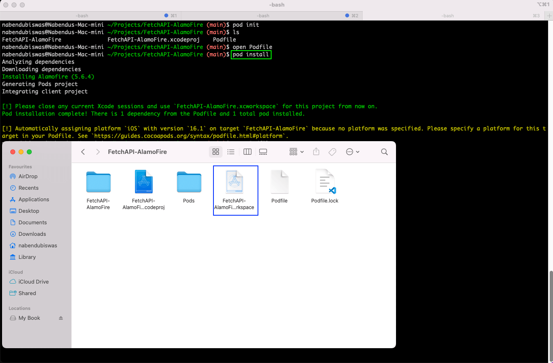Switch Finder to column view
This screenshot has height=363, width=553.
247,152
